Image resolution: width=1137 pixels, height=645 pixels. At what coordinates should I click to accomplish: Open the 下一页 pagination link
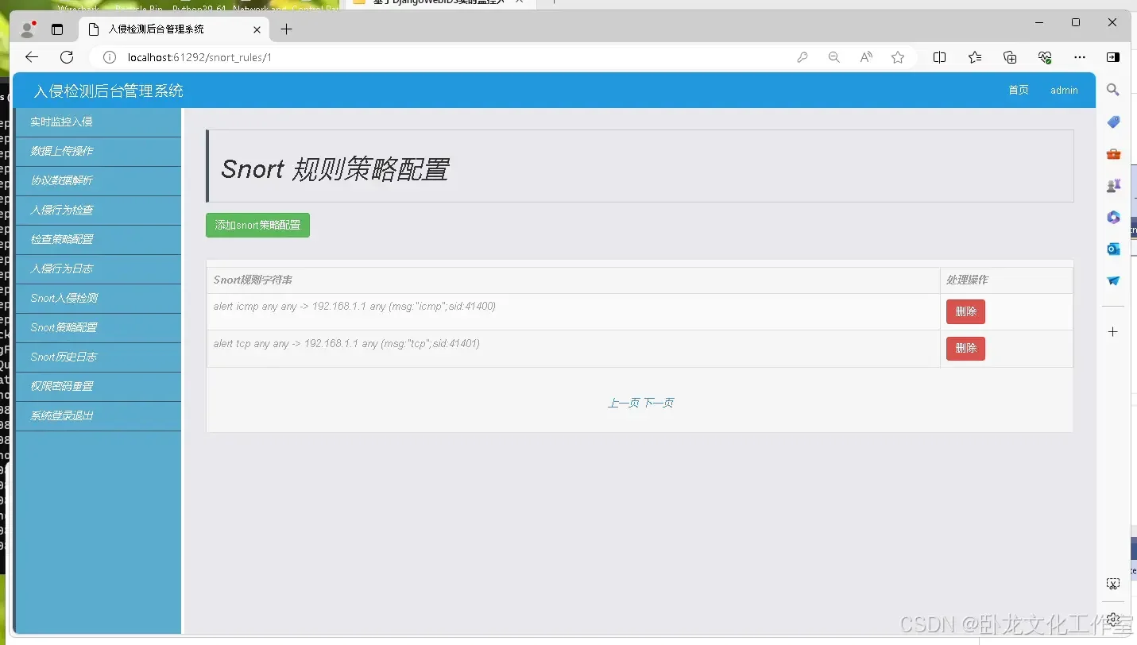coord(659,402)
